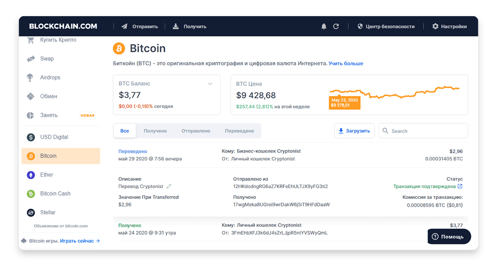497x266 pixels.
Task: Click the amount '0.00031405 BTC'
Action: 444,159
